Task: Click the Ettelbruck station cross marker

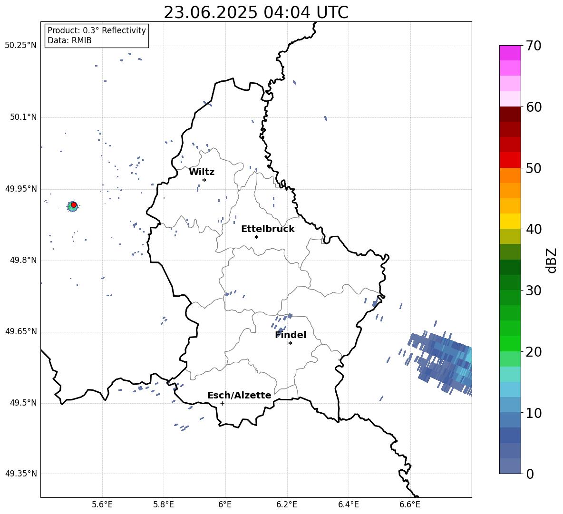Action: click(x=256, y=237)
